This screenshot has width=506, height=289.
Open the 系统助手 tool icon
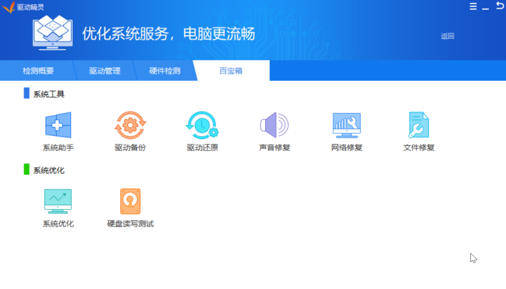pyautogui.click(x=58, y=125)
